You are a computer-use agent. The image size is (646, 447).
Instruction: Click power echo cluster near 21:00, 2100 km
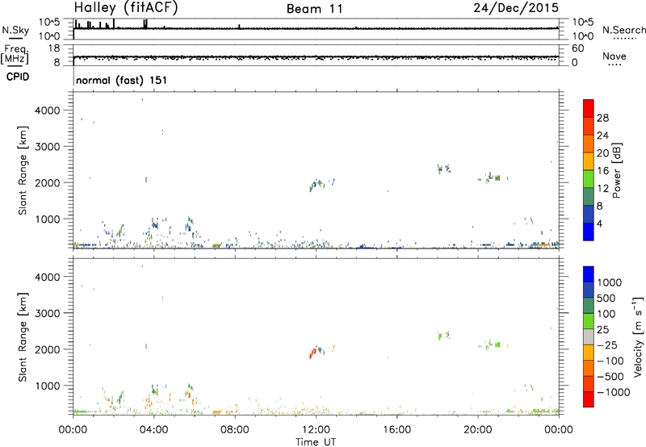pos(493,178)
